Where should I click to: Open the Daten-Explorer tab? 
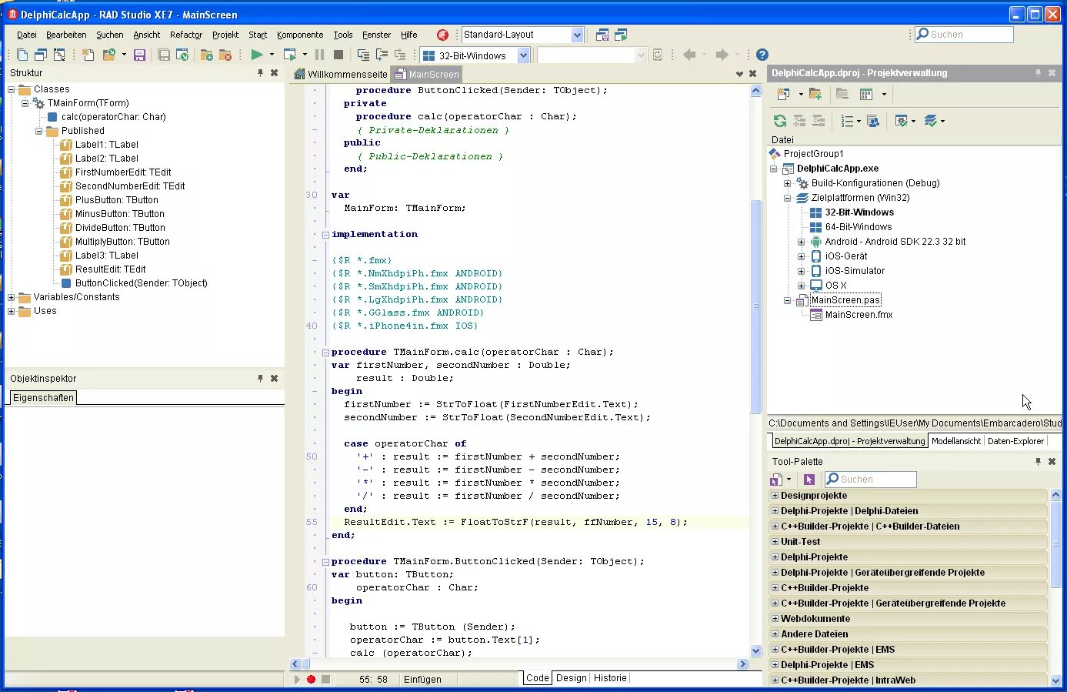click(x=1015, y=441)
